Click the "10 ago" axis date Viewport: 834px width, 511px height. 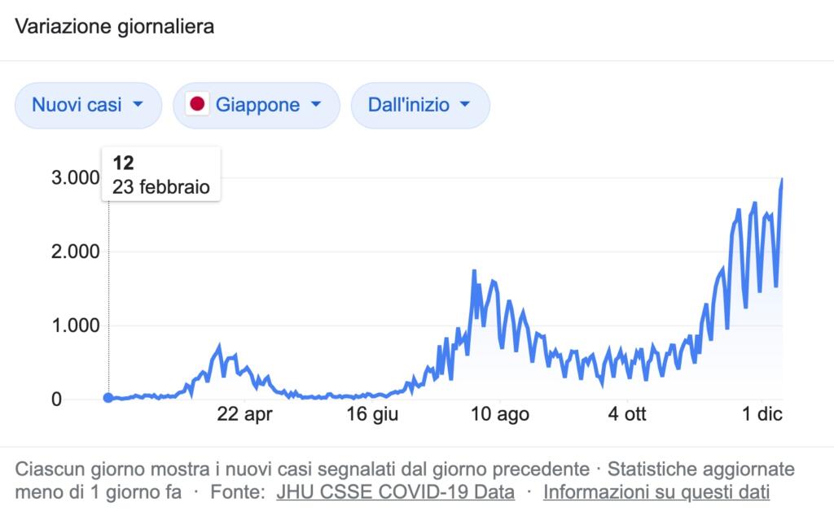pos(500,415)
